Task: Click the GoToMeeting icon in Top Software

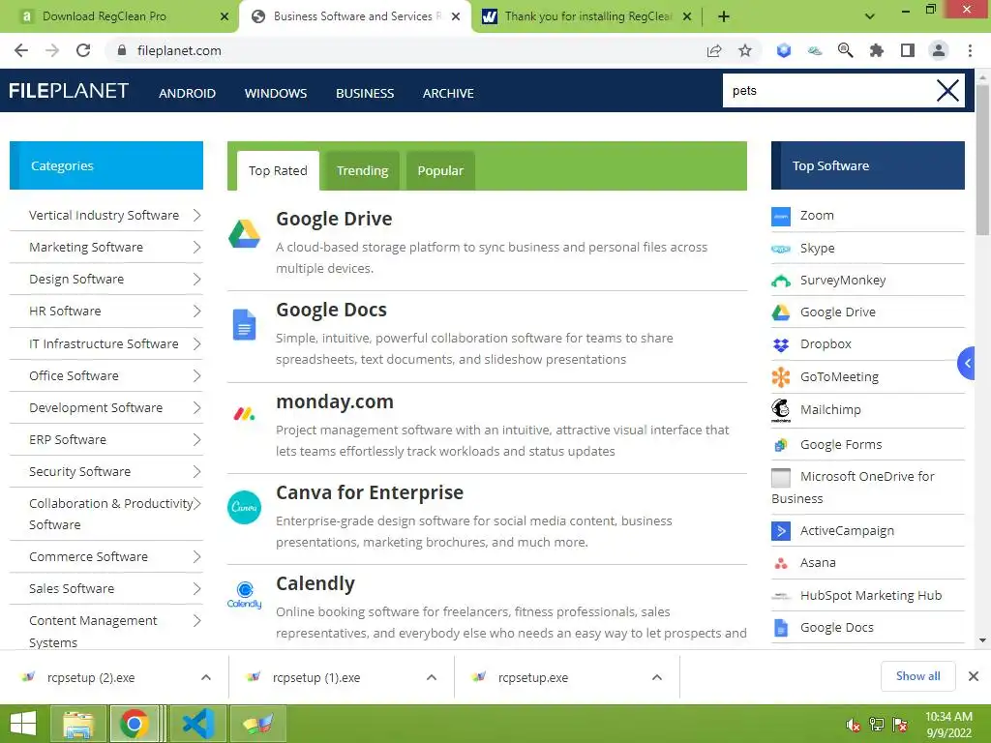Action: click(781, 377)
